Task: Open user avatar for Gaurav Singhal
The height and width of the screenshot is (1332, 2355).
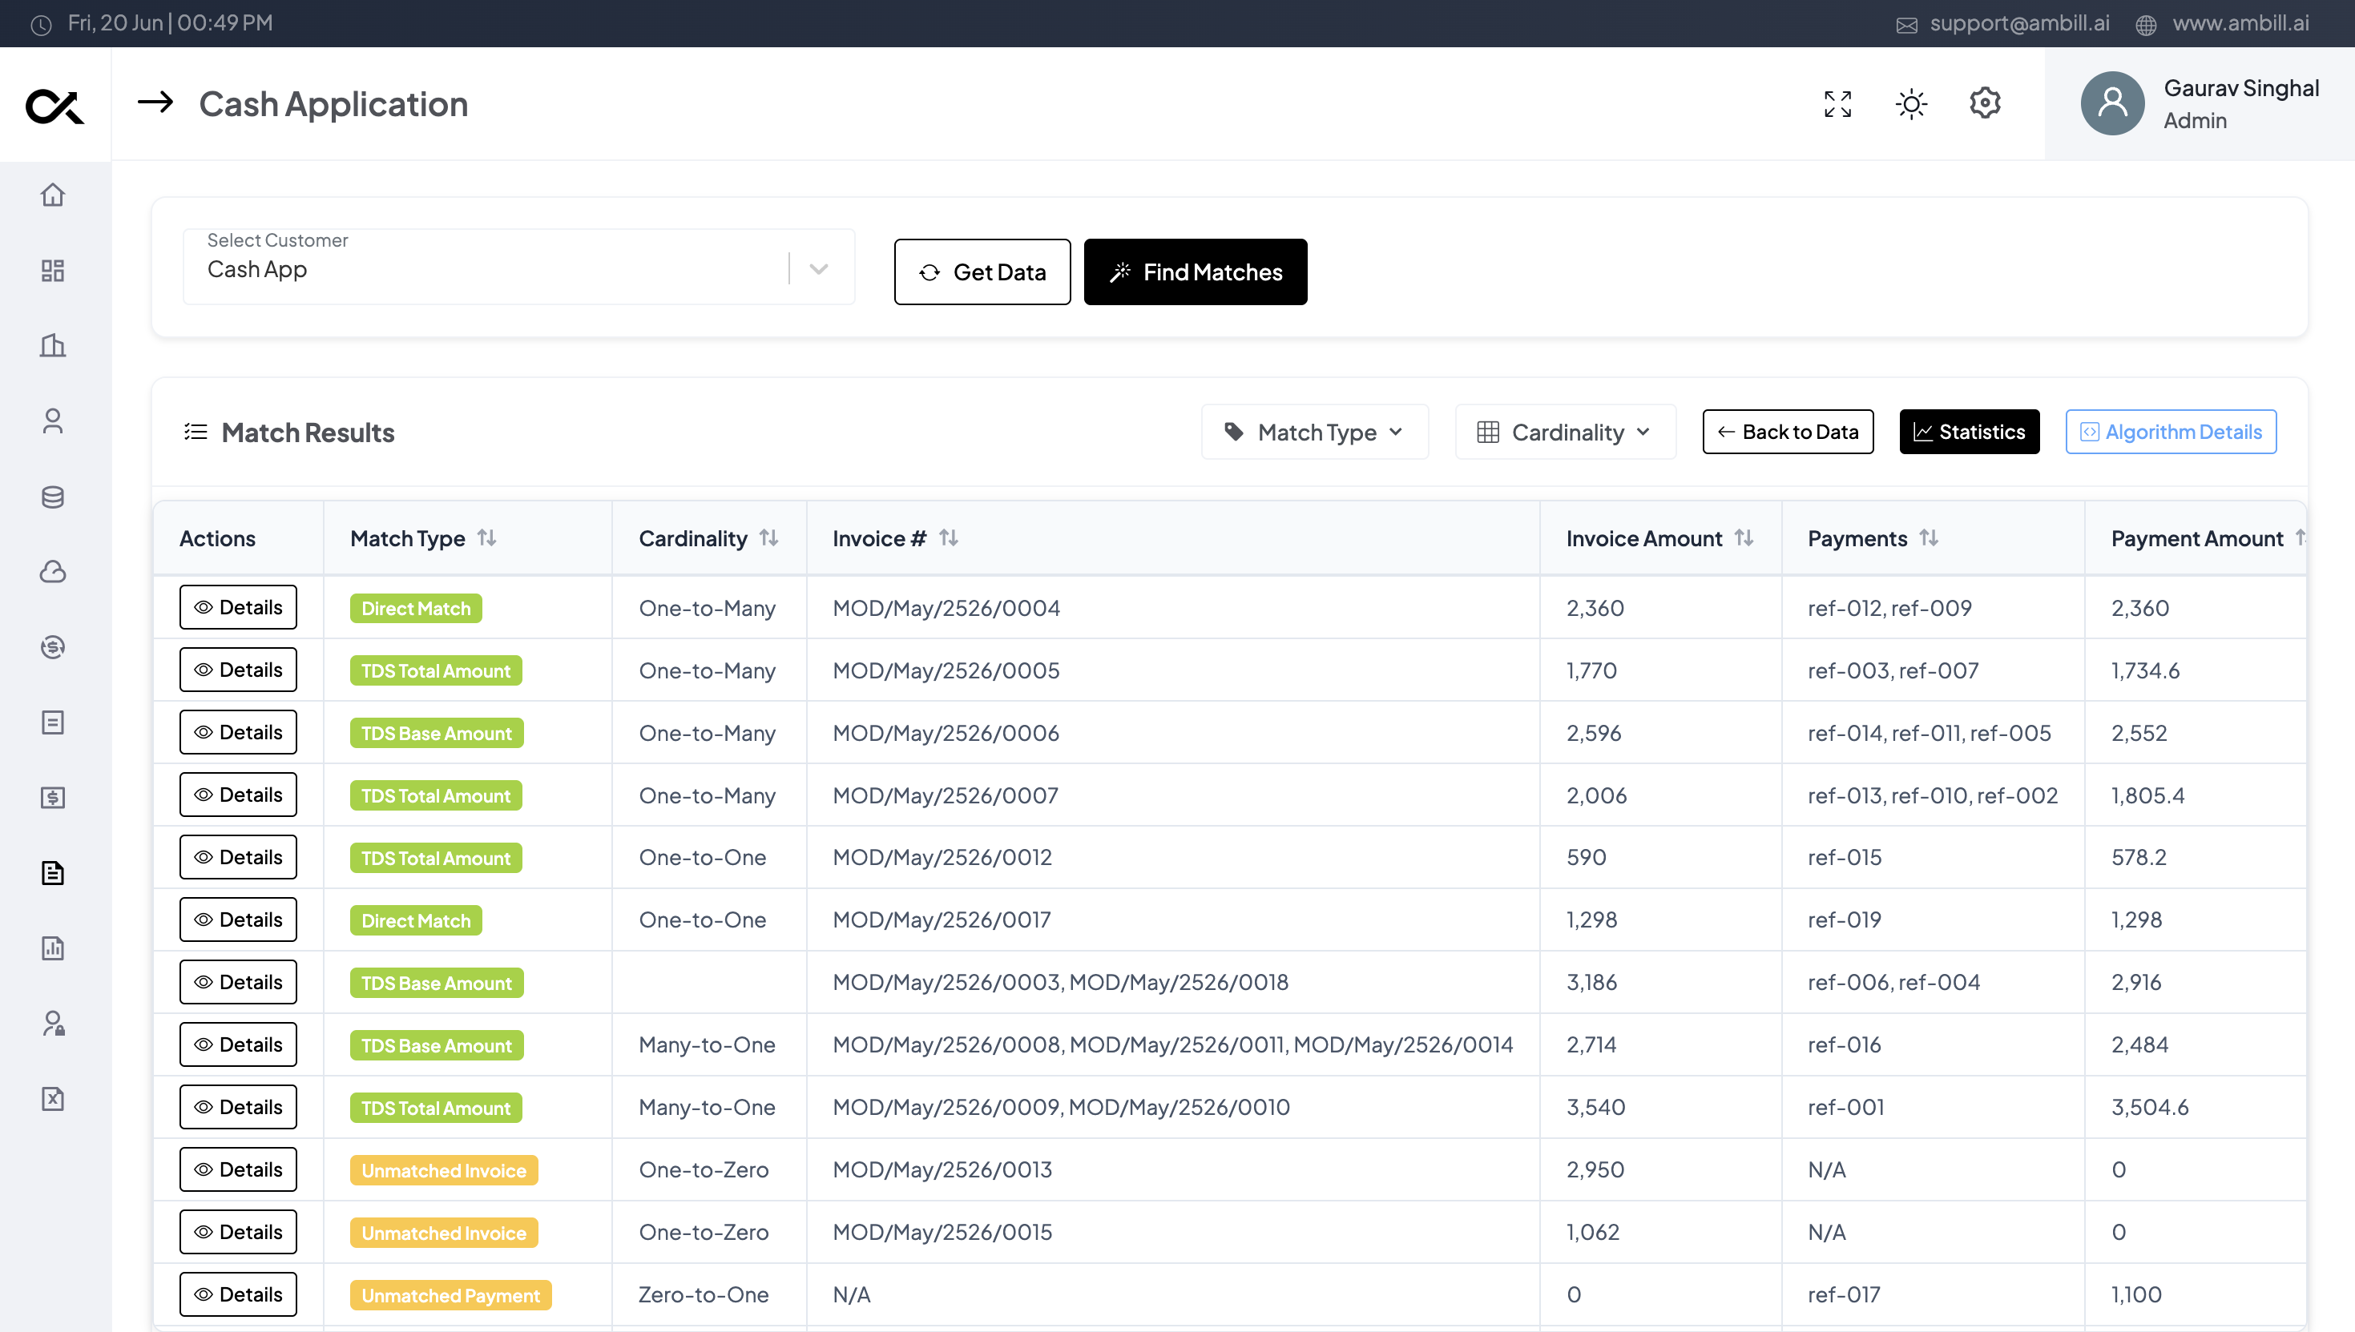Action: tap(2111, 103)
